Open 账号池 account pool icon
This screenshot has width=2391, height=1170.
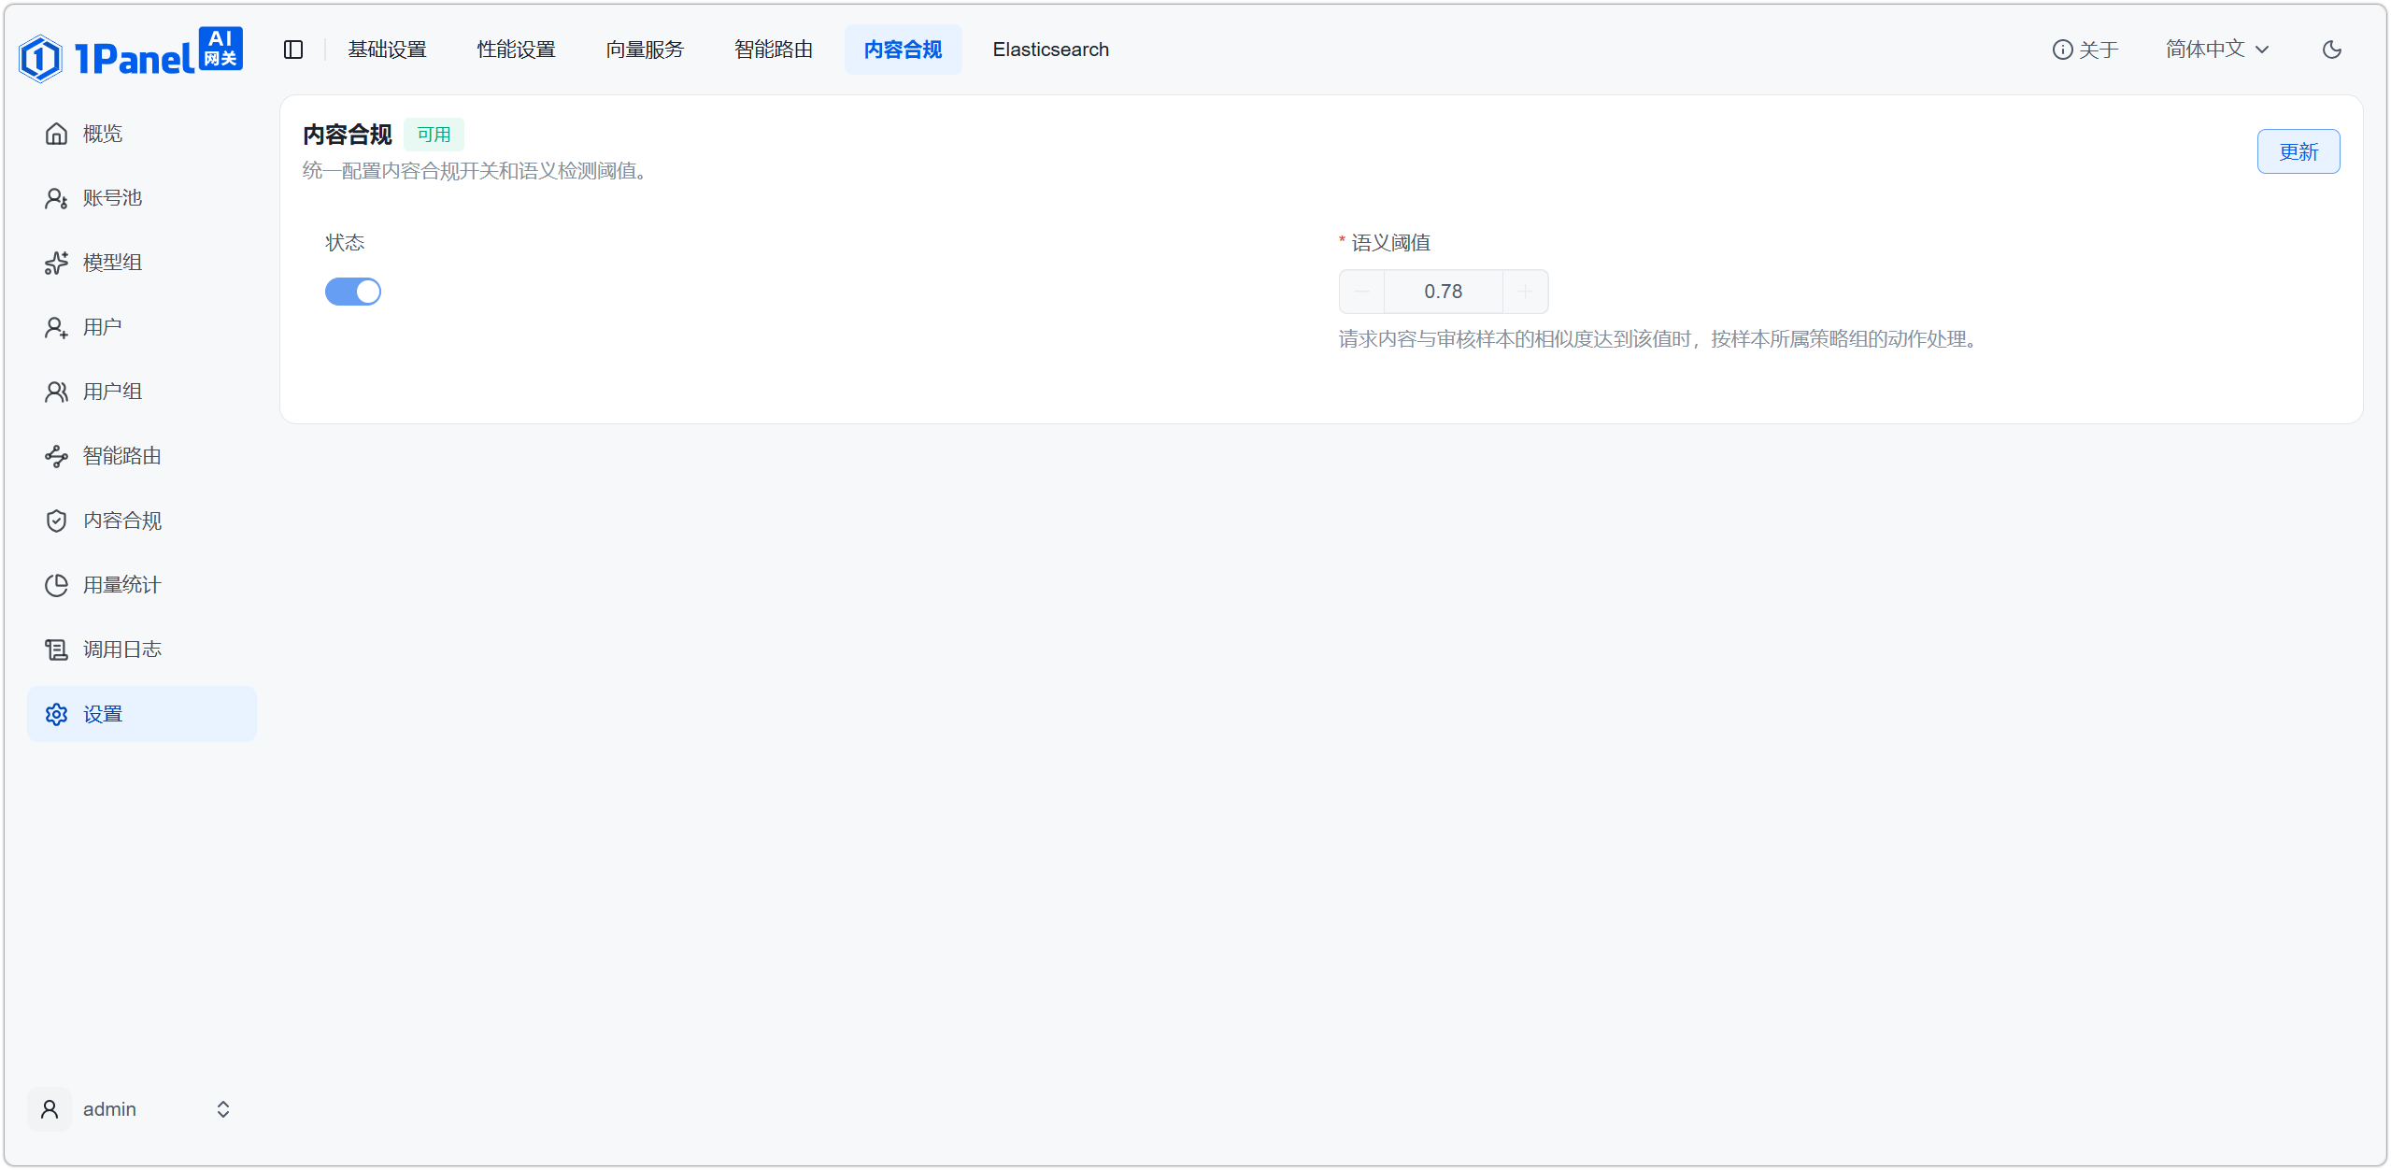tap(56, 198)
